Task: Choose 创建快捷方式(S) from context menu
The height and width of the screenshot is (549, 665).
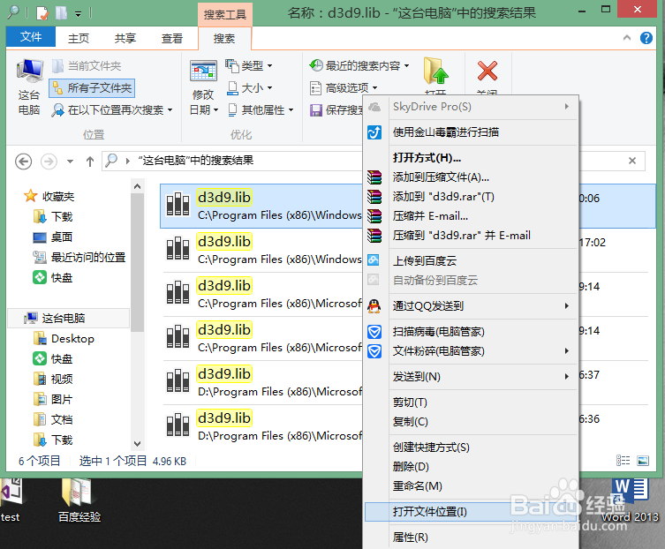Action: pos(471,447)
